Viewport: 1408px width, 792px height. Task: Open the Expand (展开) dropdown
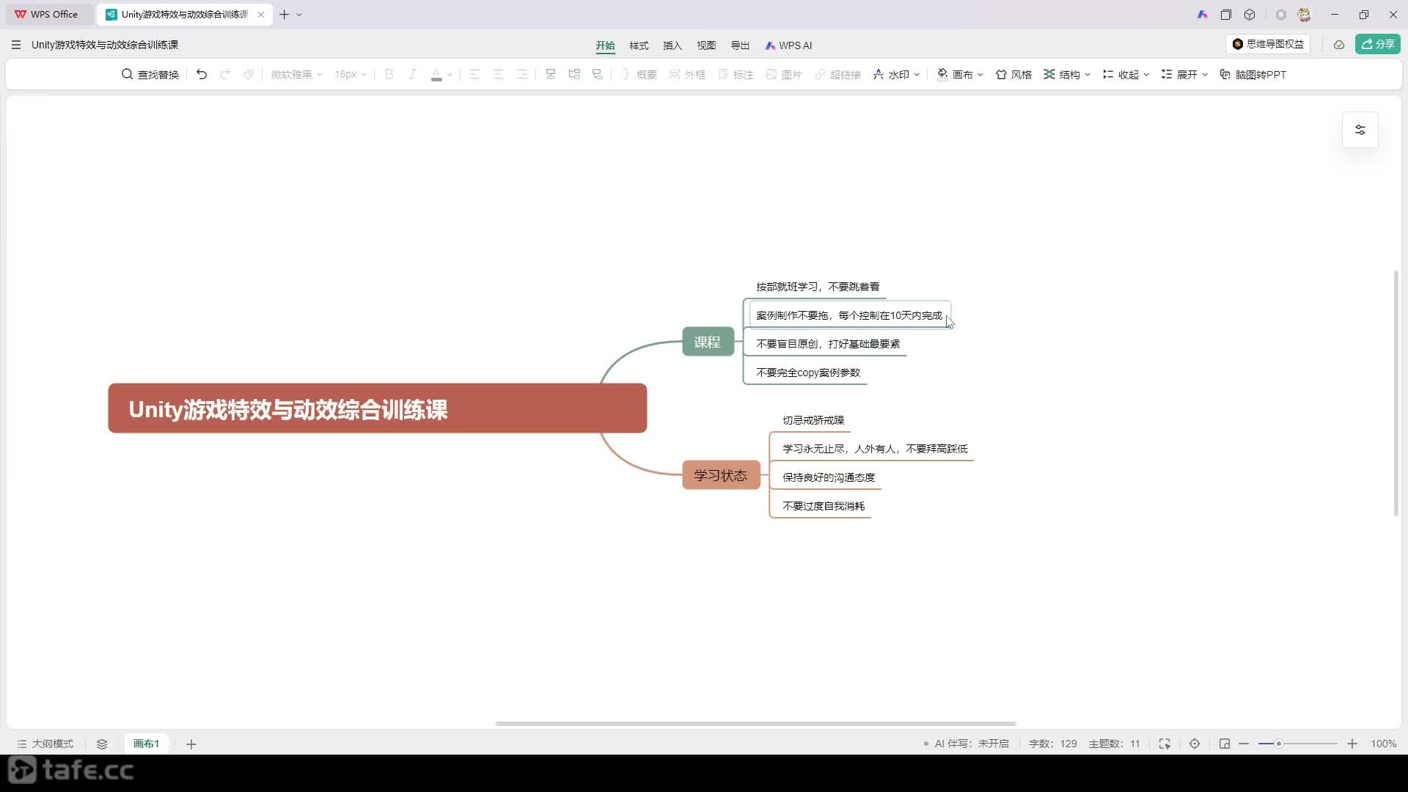[1184, 74]
